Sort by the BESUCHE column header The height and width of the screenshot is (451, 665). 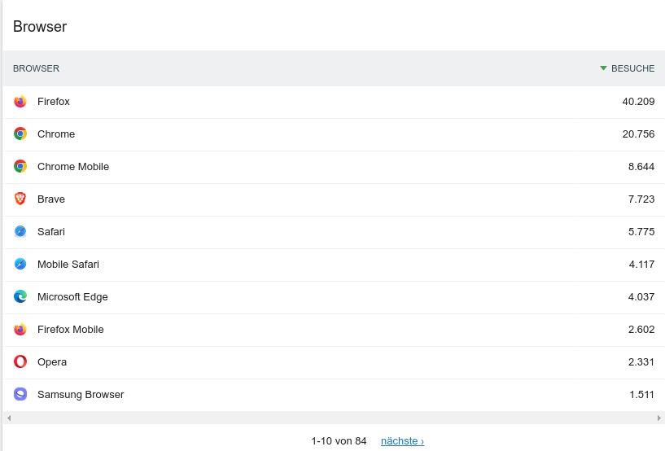click(x=632, y=68)
